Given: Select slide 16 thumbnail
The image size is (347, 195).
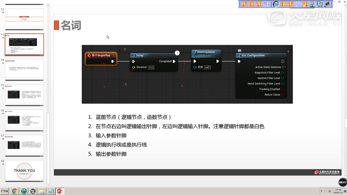Looking at the screenshot, I should click(x=24, y=120).
